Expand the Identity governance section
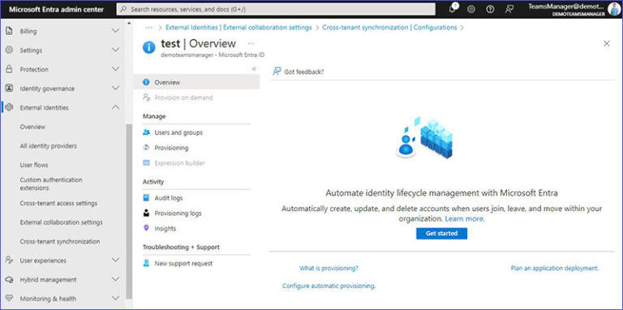The image size is (623, 310). (x=115, y=88)
